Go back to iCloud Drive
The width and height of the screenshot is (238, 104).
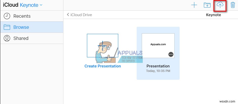pyautogui.click(x=79, y=15)
